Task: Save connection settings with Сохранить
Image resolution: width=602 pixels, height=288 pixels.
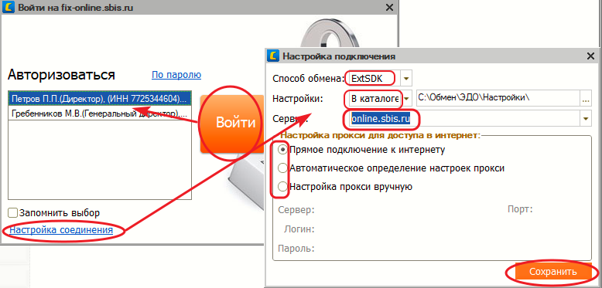Action: (552, 272)
